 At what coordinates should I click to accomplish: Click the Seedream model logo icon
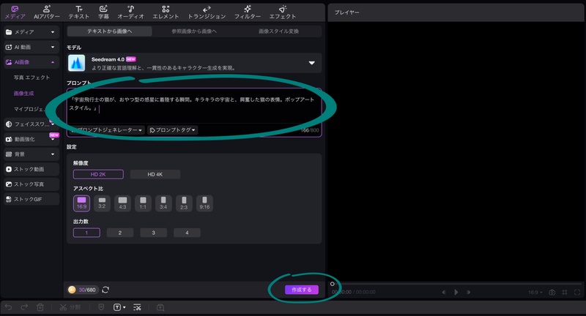point(77,63)
